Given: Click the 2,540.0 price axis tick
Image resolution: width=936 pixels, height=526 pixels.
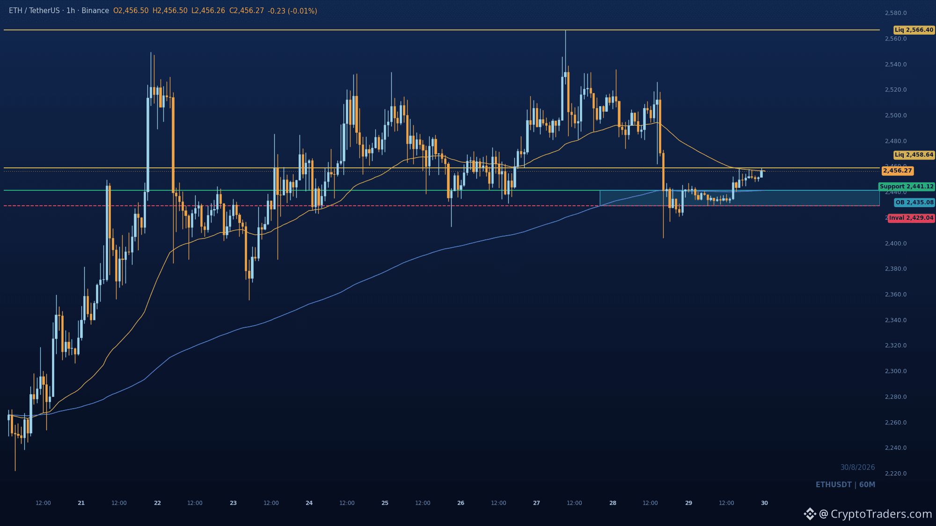Looking at the screenshot, I should pos(896,65).
